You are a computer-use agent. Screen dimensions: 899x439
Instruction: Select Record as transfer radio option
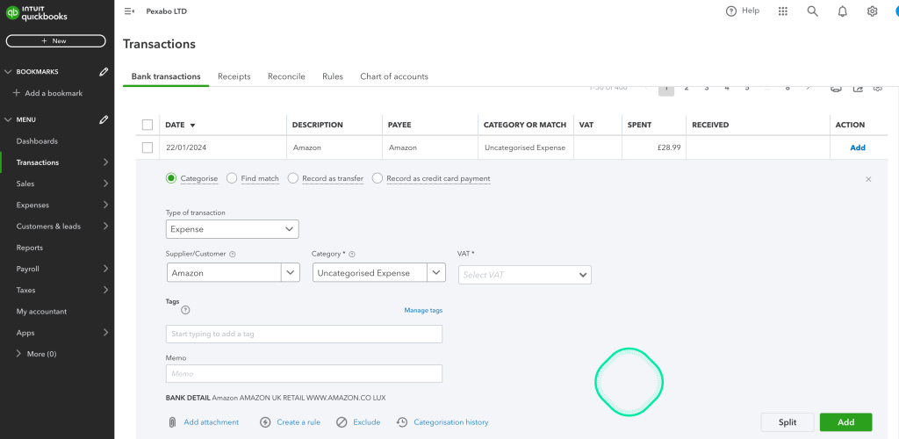point(293,178)
